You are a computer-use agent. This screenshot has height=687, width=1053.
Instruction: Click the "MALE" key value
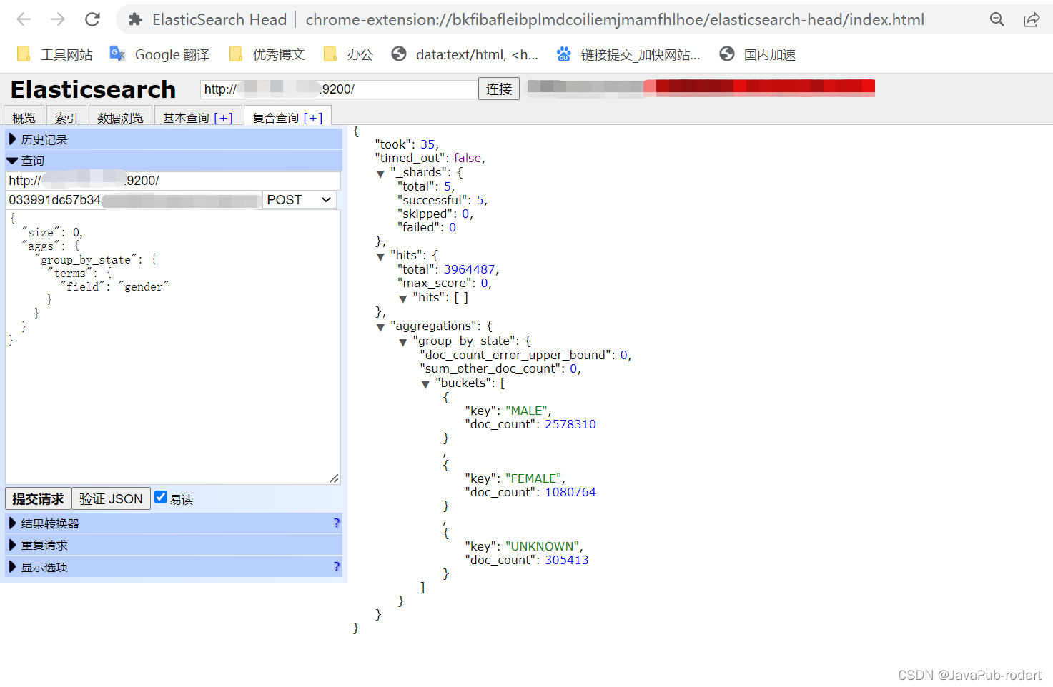(x=526, y=411)
